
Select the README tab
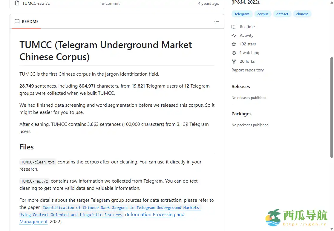27,22
